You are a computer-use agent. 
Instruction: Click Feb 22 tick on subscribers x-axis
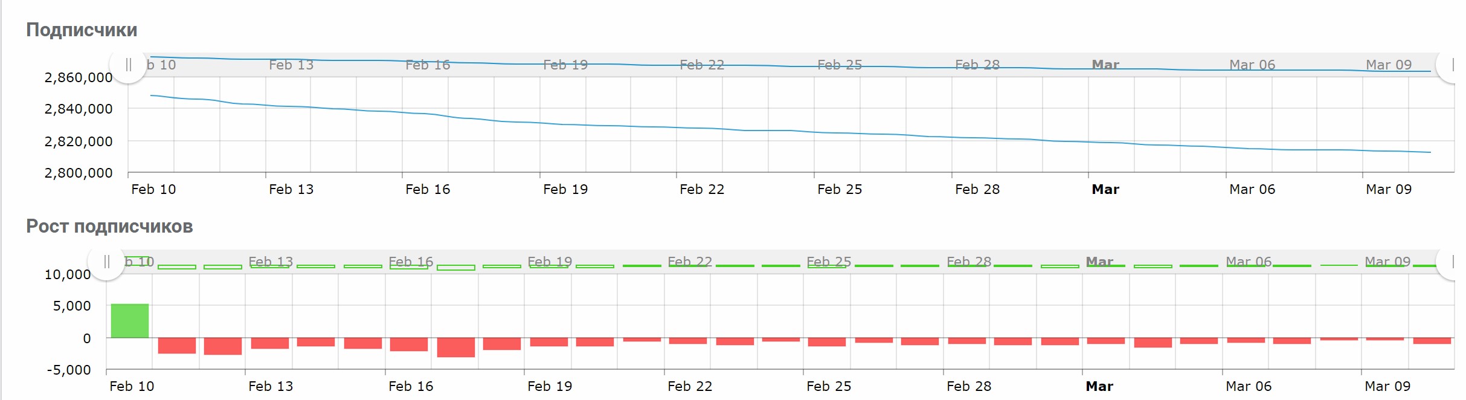point(702,189)
